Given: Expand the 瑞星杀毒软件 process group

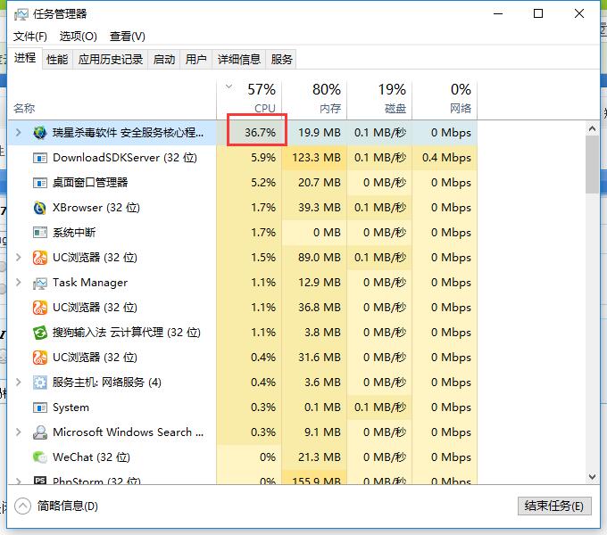Looking at the screenshot, I should [x=18, y=133].
